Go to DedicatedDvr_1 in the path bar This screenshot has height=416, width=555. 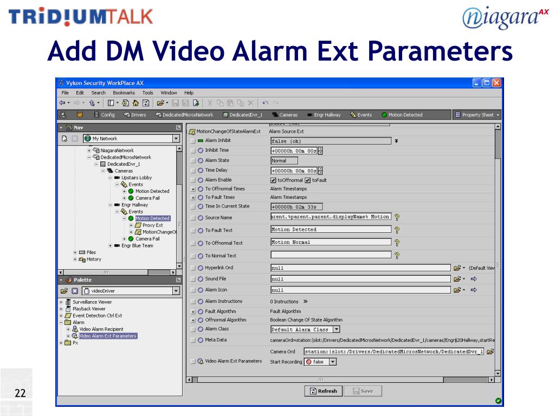click(x=243, y=115)
